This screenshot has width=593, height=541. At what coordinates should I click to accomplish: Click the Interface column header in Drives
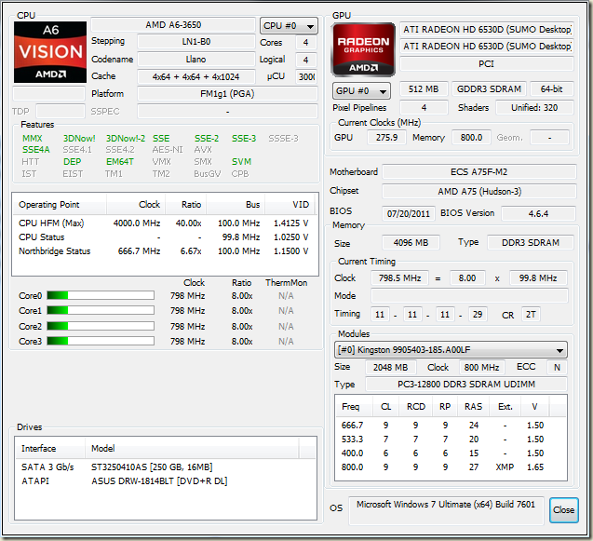(50, 449)
